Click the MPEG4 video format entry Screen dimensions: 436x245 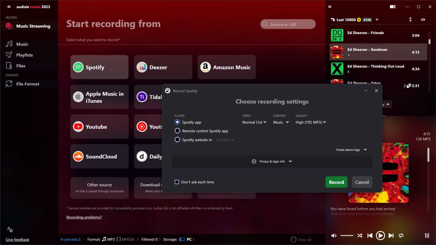coord(125,239)
